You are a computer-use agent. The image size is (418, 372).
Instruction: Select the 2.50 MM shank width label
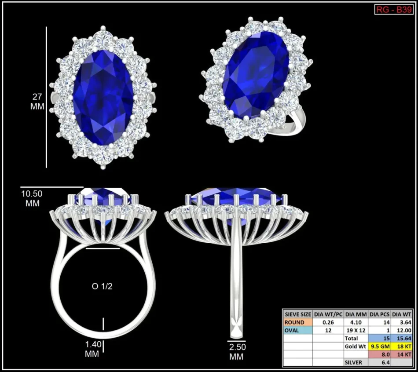point(237,352)
